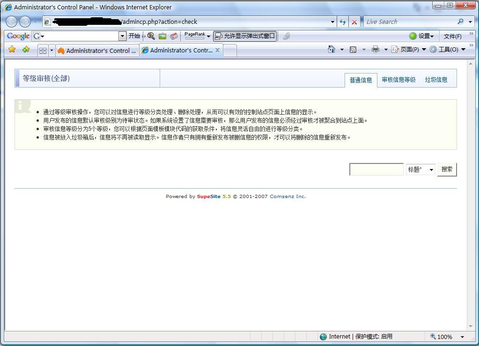The image size is (479, 346).
Task: Go back with the browser Back arrow
Action: [12, 22]
